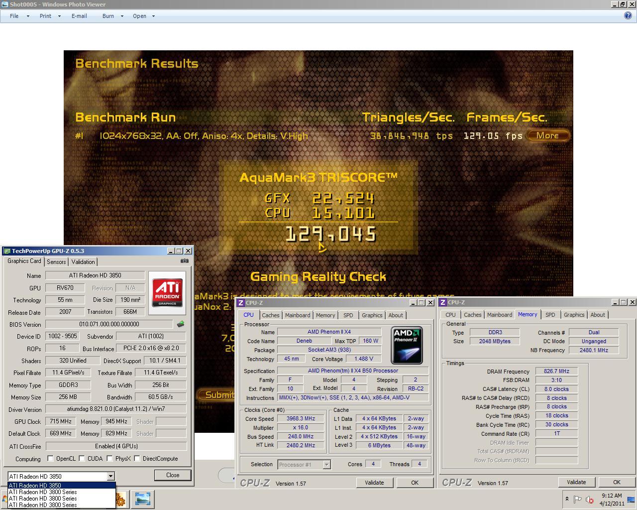Click OK in CPU-Z CPU window
The height and width of the screenshot is (510, 637).
pyautogui.click(x=415, y=483)
